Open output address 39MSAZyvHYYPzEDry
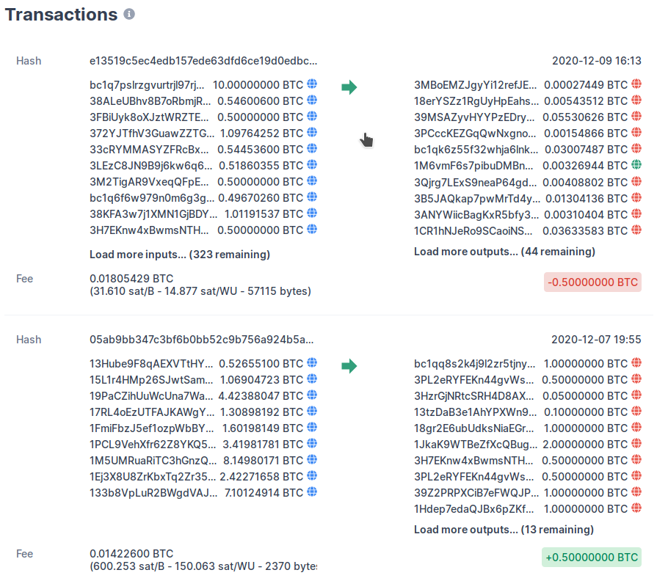Screen dimensions: 657x581 474,117
